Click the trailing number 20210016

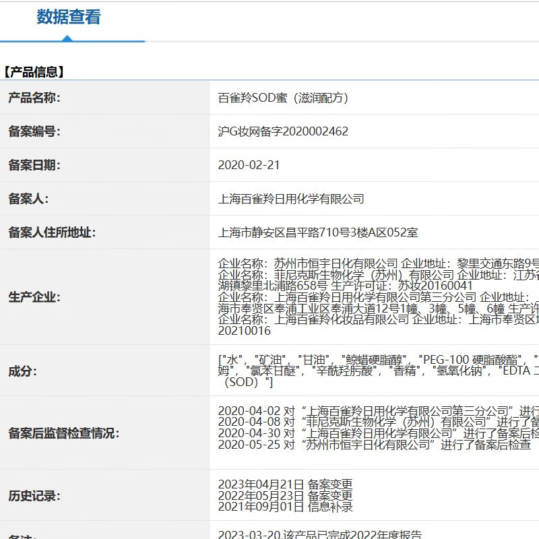coord(245,331)
